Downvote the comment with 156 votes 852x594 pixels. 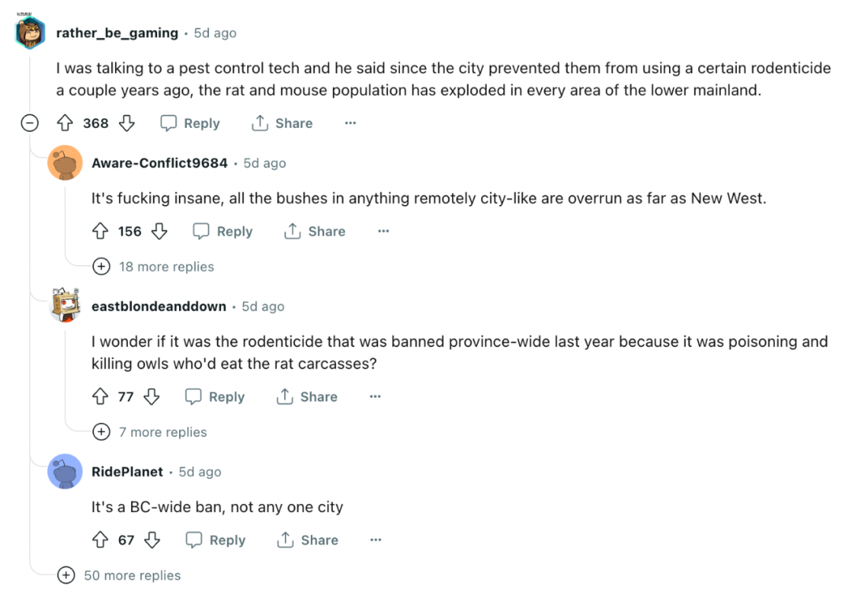159,231
